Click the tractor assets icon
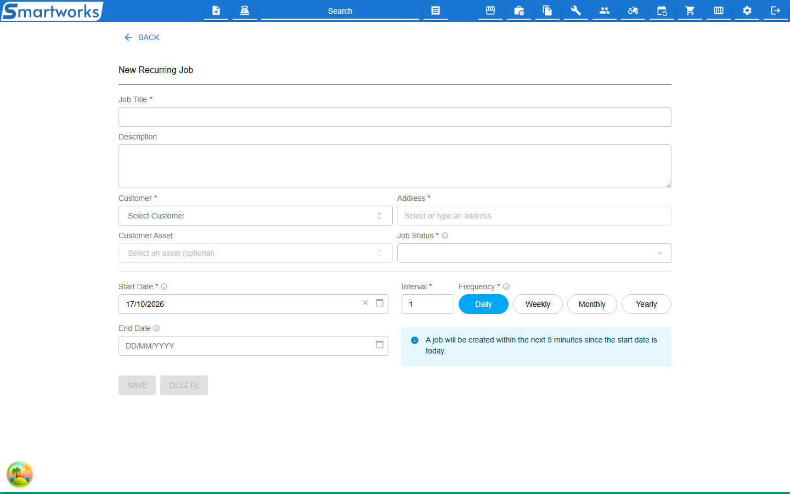Viewport: 790px width, 494px height. point(633,10)
